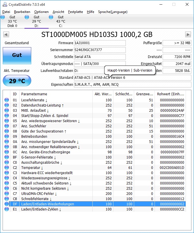Open the Optionen menu
194x233 pixels.
(x=41, y=12)
